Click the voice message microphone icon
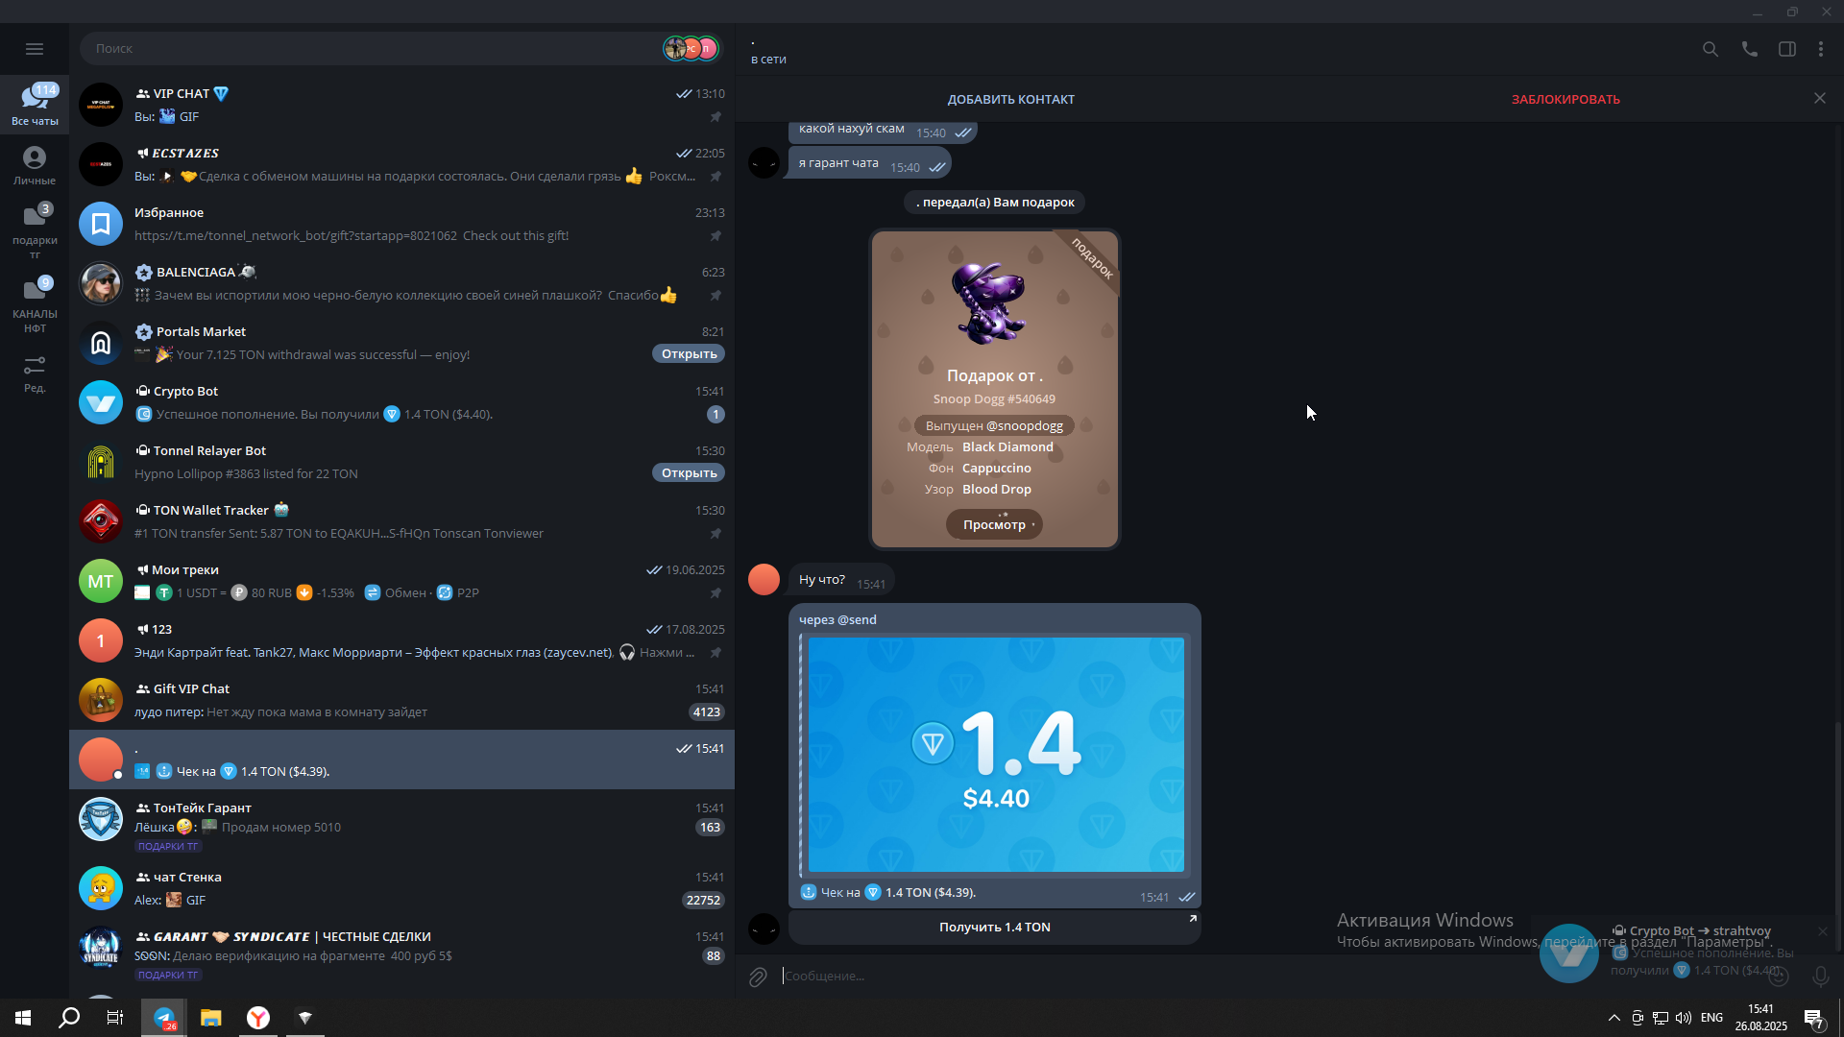The image size is (1844, 1037). pyautogui.click(x=1820, y=977)
